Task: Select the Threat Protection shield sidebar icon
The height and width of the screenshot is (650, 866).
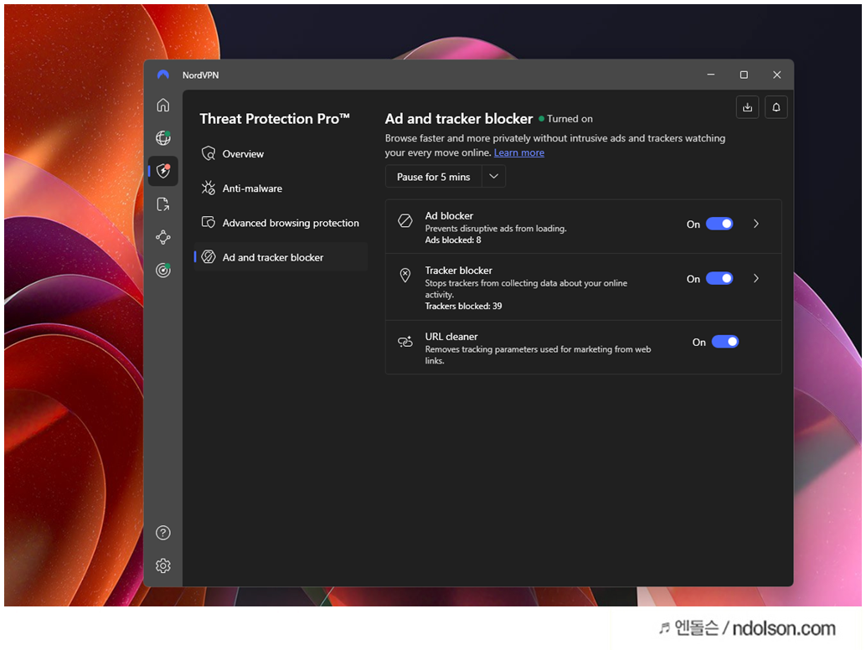Action: 163,171
